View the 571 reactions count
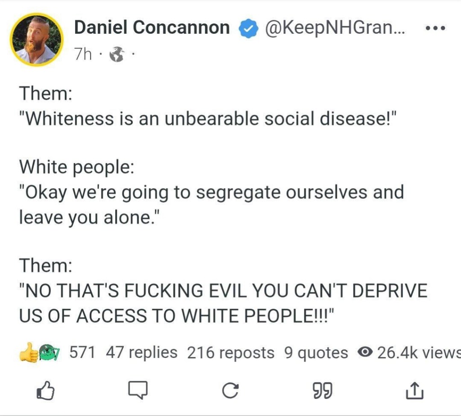The image size is (461, 416). 82,353
